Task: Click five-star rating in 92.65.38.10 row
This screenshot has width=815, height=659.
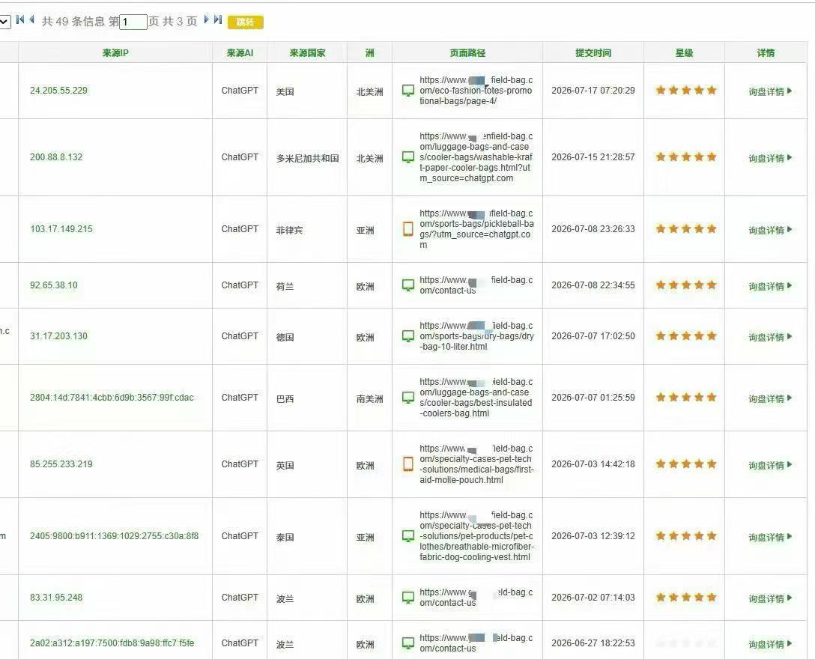Action: (685, 285)
